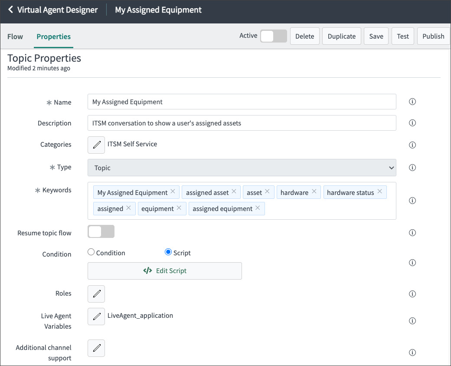This screenshot has height=366, width=451.
Task: Select the Properties tab
Action: pos(53,36)
